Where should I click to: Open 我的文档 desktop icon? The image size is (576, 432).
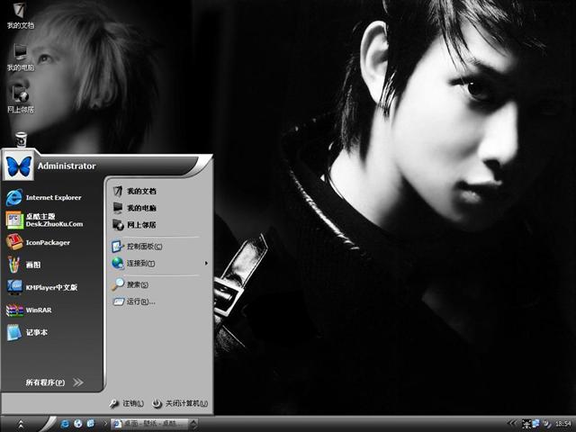pos(20,16)
